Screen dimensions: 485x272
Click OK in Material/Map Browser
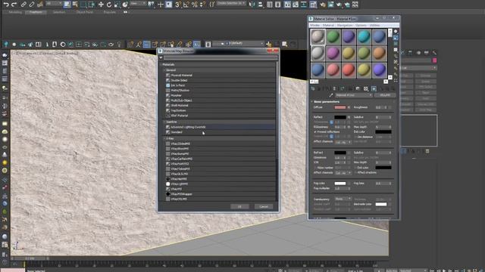tap(239, 206)
